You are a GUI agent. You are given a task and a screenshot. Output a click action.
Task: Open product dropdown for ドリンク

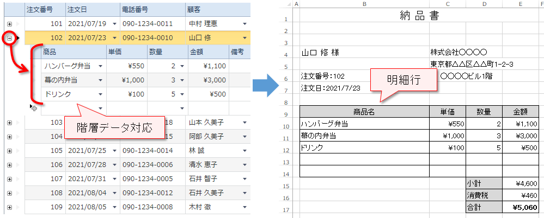101,94
